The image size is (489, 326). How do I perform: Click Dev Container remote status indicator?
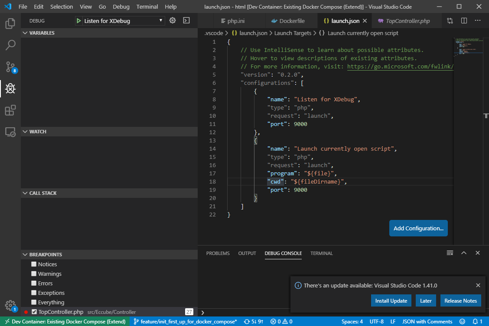(x=65, y=321)
